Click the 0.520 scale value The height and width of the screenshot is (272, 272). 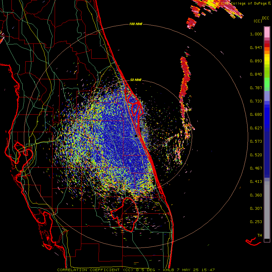[256, 155]
